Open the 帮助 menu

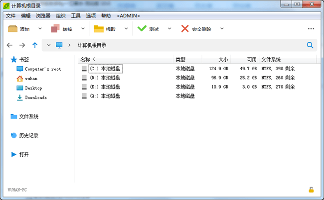click(x=106, y=16)
